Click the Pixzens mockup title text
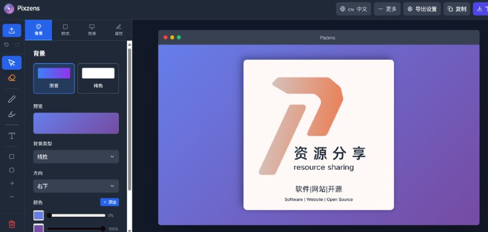This screenshot has height=232, width=488. click(x=328, y=38)
